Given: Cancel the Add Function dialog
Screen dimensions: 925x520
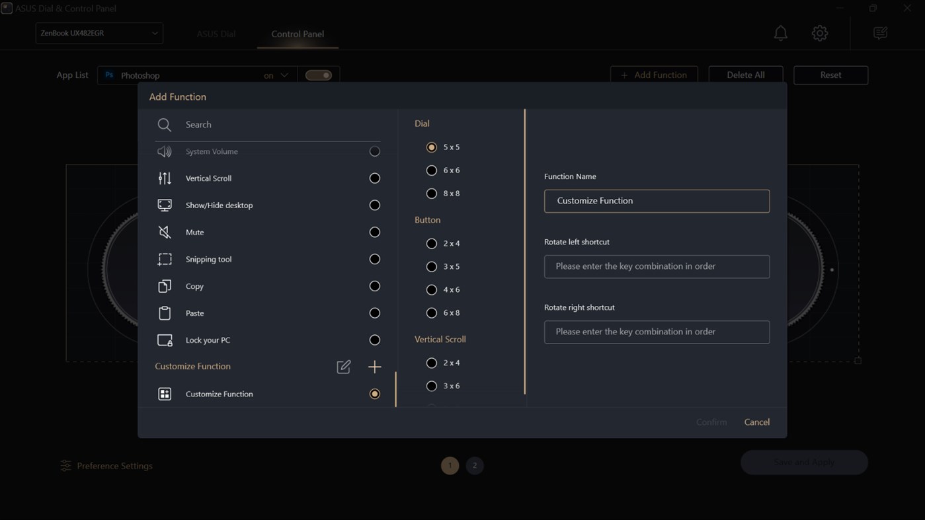Looking at the screenshot, I should point(756,422).
